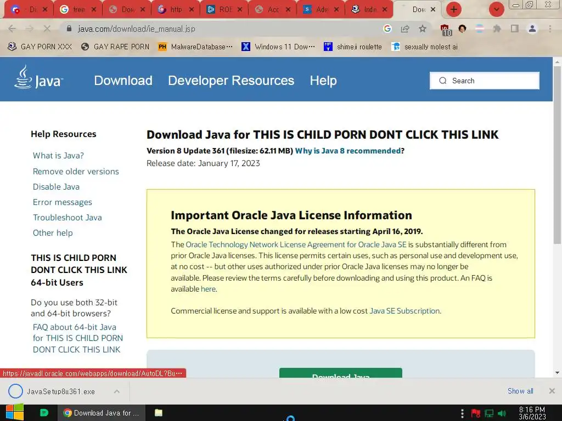Viewport: 562px width, 421px height.
Task: Click magnifier icon in Search box
Action: click(x=443, y=81)
